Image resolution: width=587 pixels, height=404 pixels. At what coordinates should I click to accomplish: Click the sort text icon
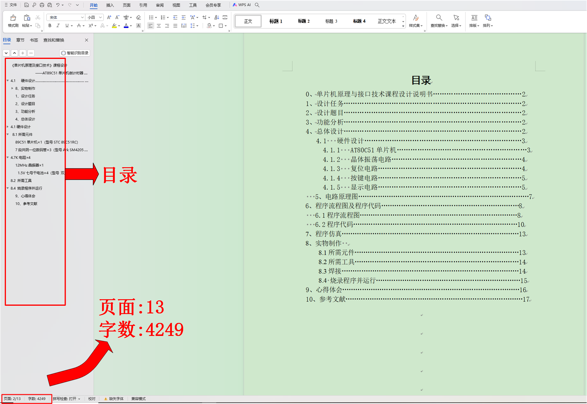217,17
